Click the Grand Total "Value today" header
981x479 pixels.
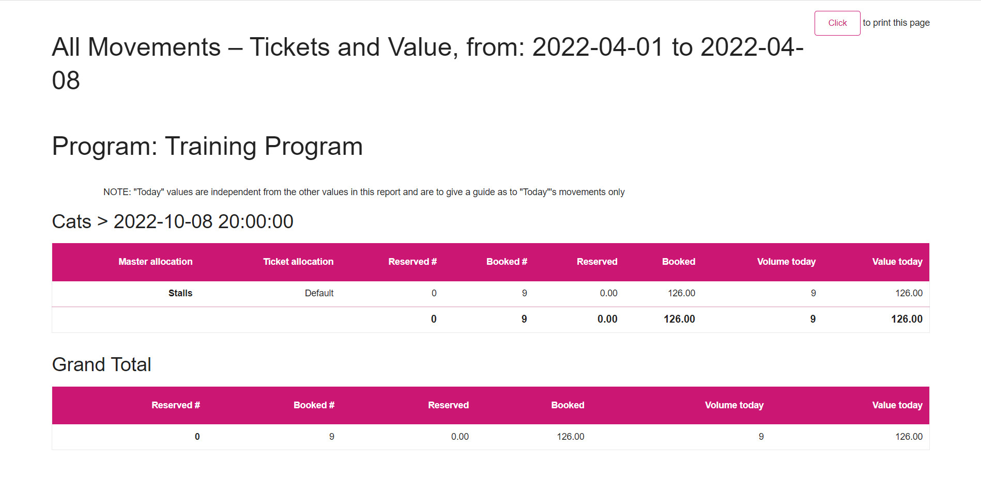897,405
